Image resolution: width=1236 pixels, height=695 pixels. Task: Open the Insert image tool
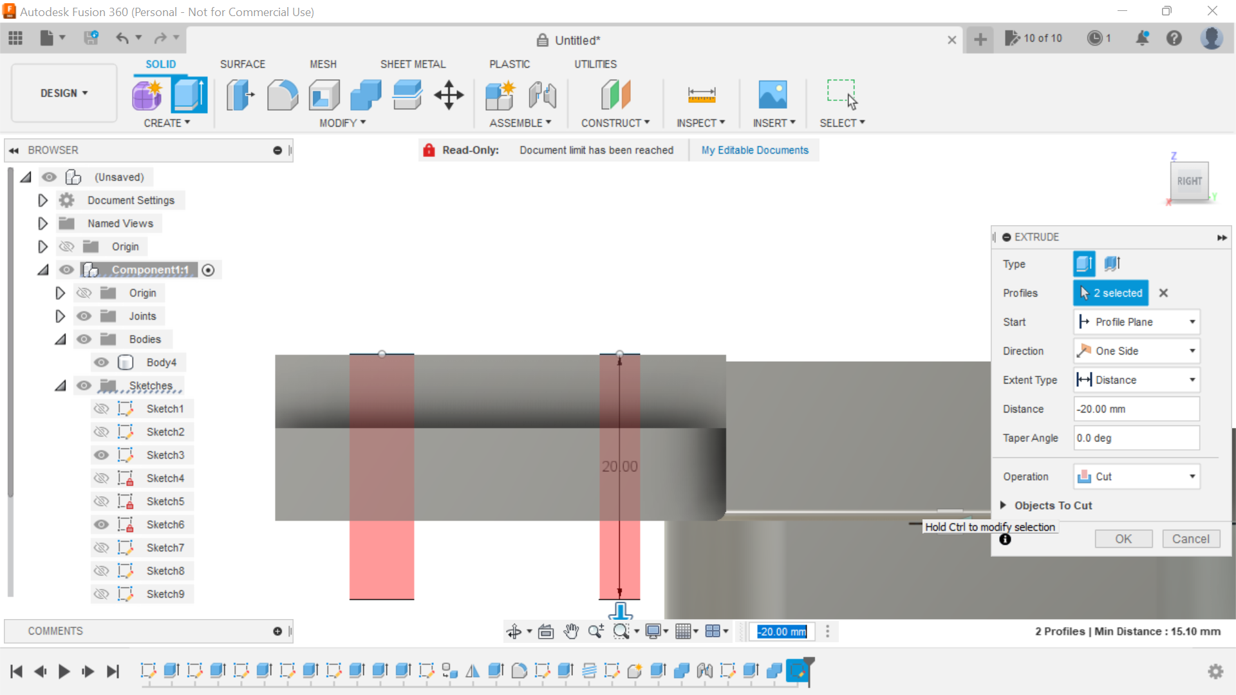(772, 95)
